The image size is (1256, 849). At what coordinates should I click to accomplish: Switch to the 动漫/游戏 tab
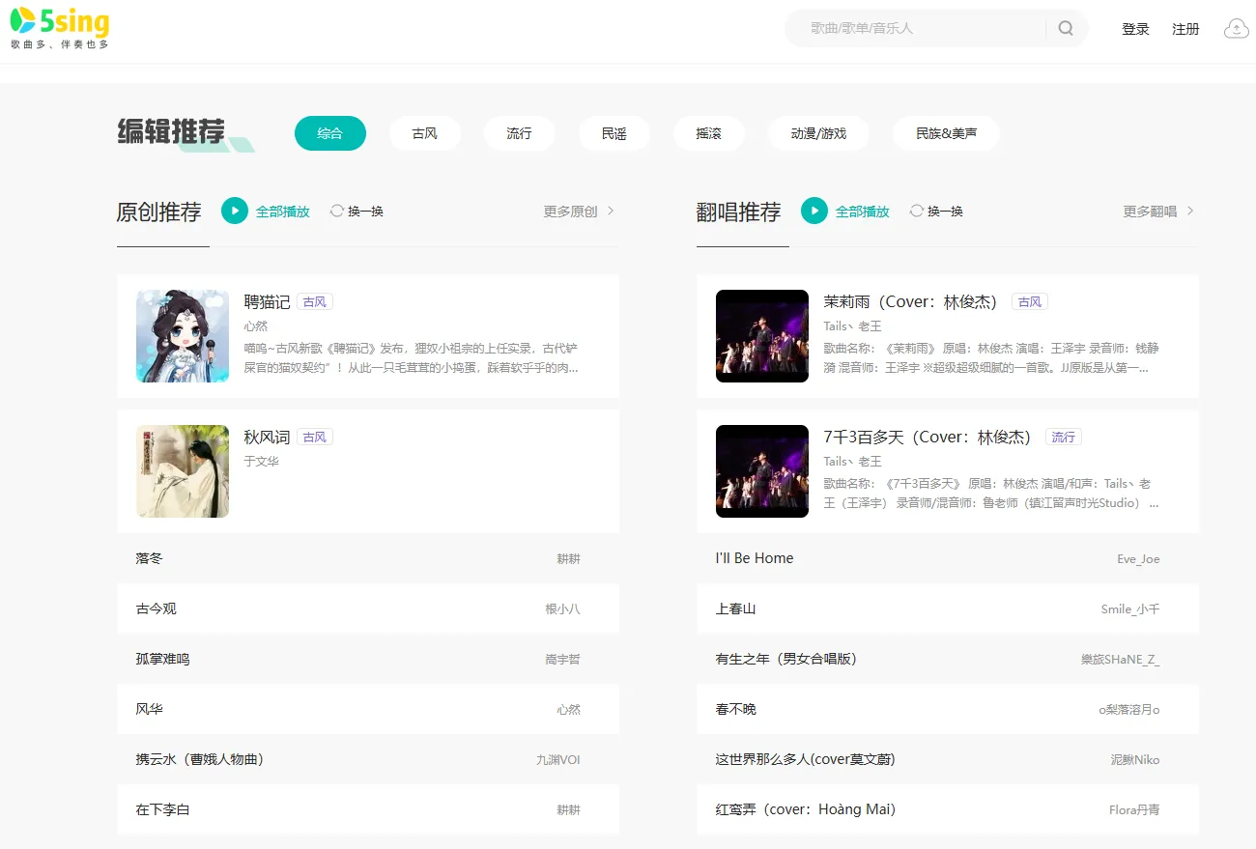[x=818, y=133]
